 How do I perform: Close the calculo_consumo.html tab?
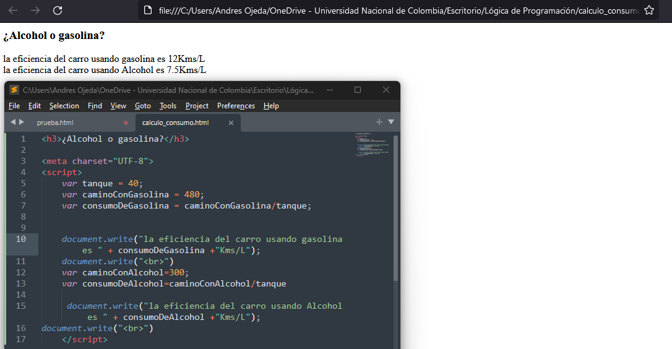click(231, 123)
